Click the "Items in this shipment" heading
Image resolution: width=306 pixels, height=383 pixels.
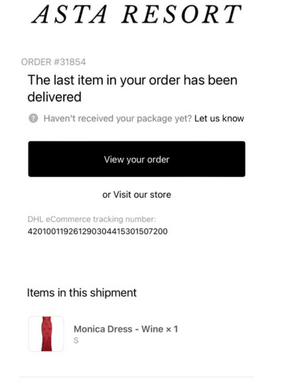(82, 293)
